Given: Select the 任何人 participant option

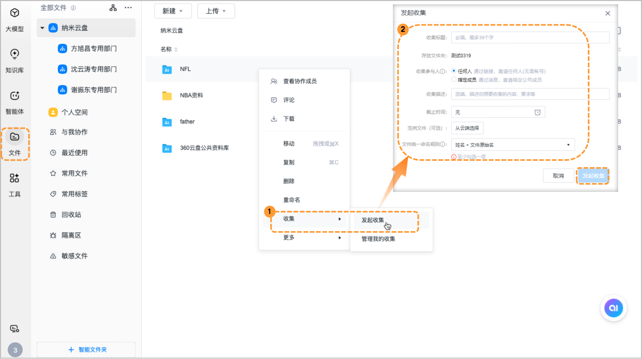Looking at the screenshot, I should click(x=454, y=71).
